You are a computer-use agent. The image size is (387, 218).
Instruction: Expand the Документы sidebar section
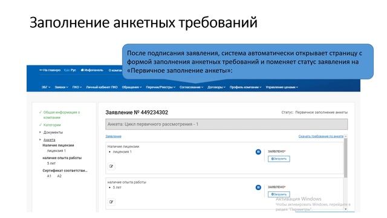(53, 132)
